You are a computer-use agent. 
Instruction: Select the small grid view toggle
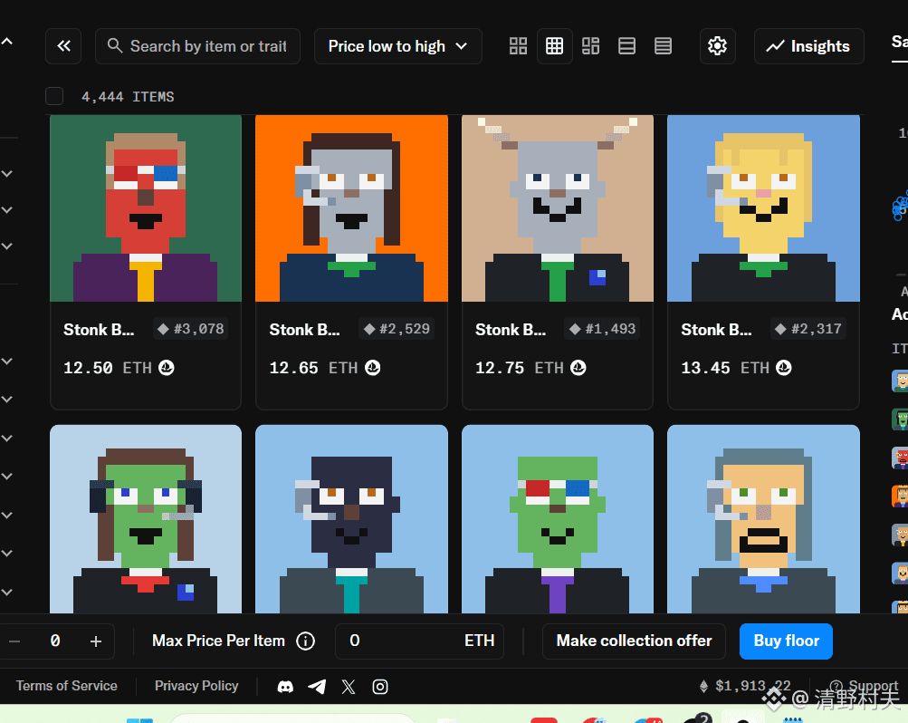pyautogui.click(x=555, y=46)
